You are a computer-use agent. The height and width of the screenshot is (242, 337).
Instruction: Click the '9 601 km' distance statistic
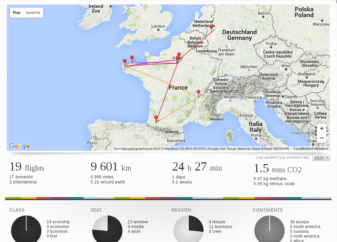[x=111, y=167]
